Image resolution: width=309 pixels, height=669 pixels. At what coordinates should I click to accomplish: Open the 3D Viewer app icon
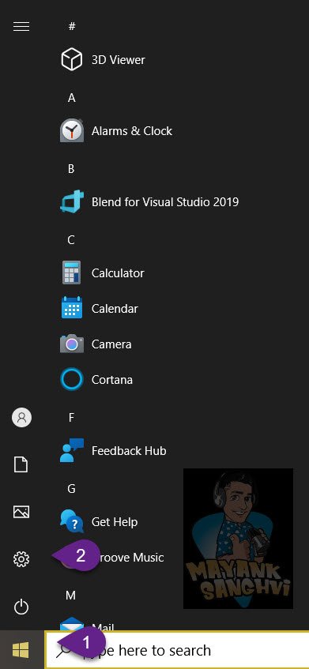coord(71,59)
